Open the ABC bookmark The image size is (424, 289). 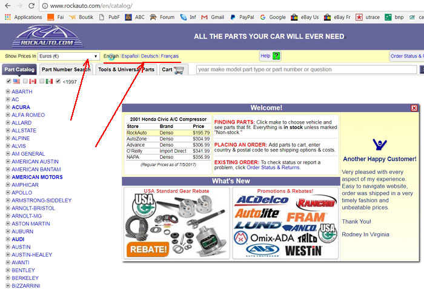(134, 17)
